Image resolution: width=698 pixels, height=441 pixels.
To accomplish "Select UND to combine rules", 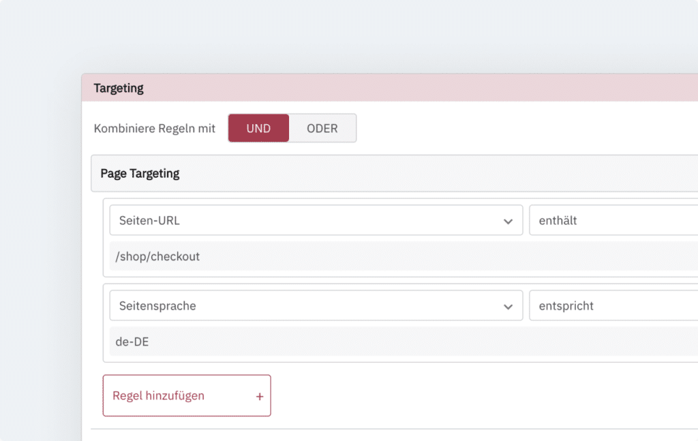I will pyautogui.click(x=258, y=128).
